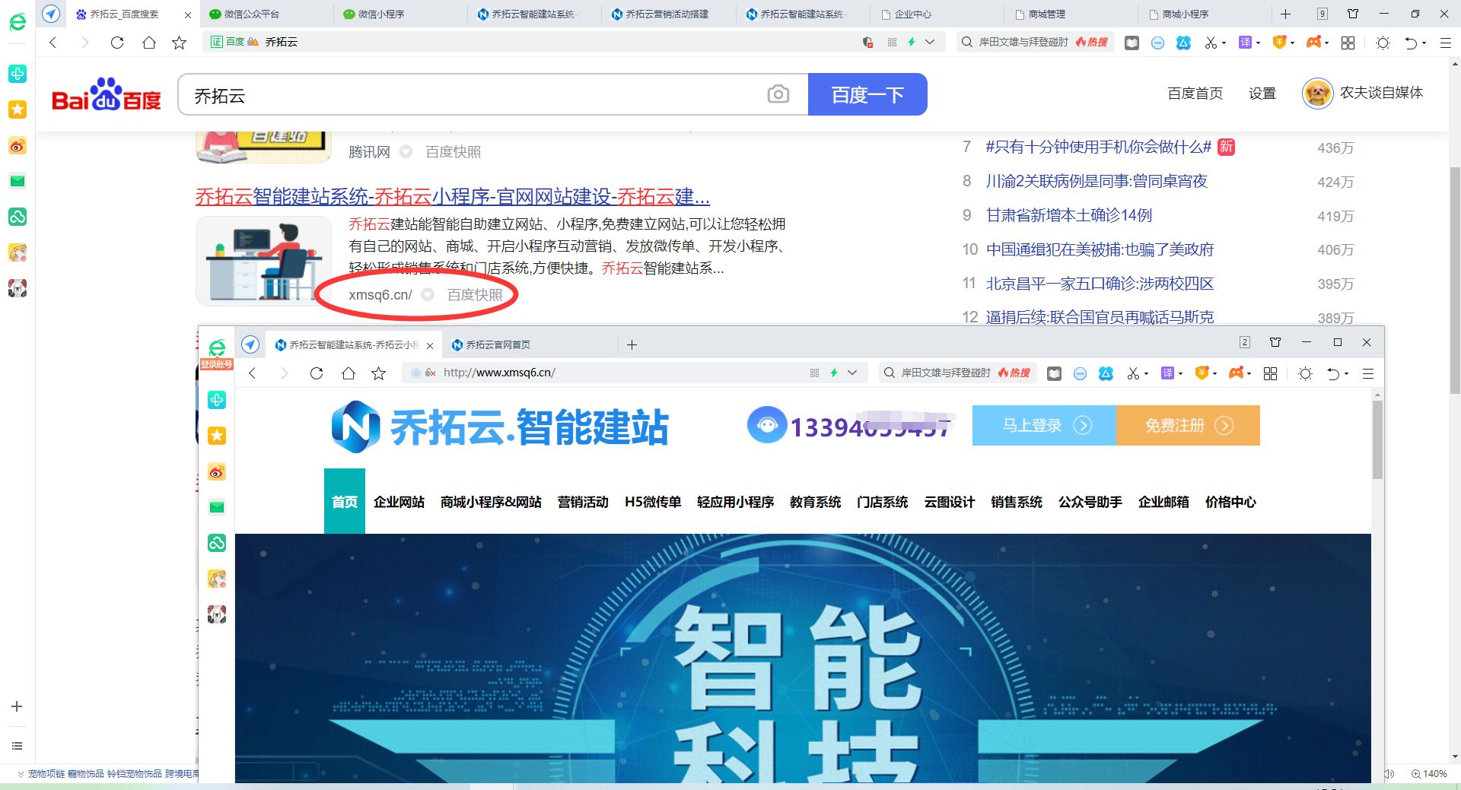
Task: Open the search-by-image camera icon
Action: pos(778,94)
